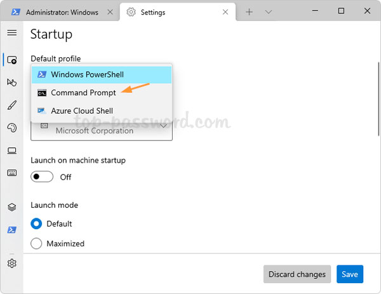Select the Startup settings sidebar icon

[11, 60]
